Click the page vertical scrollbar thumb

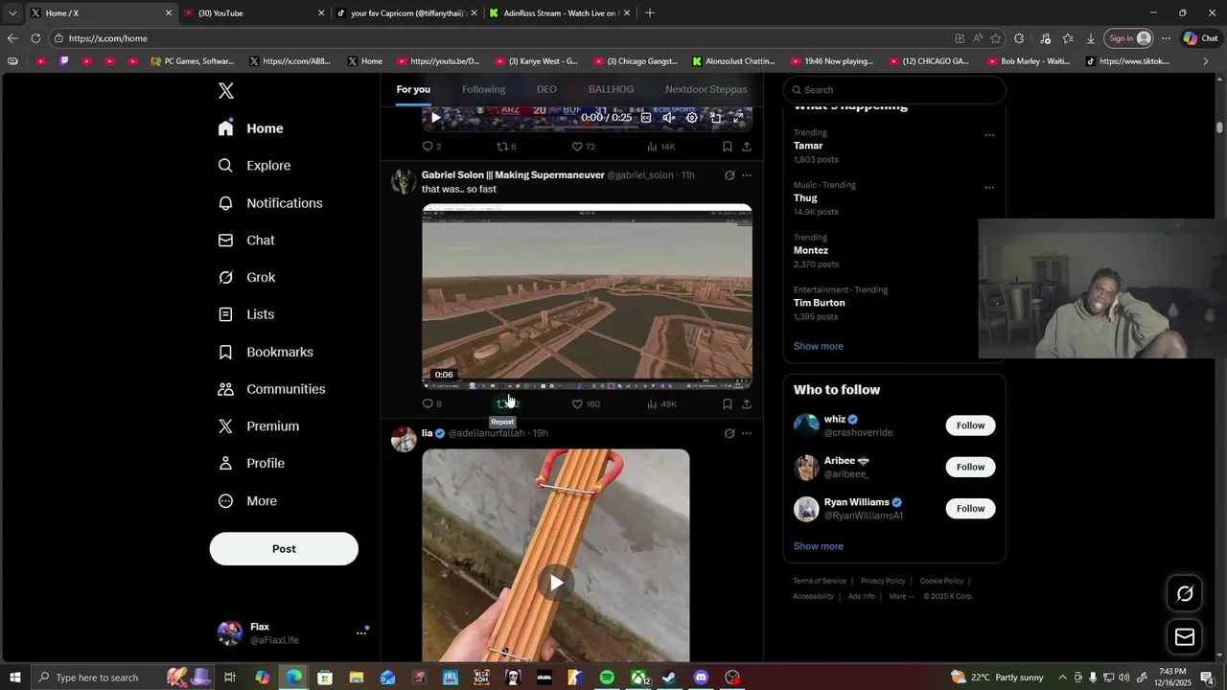click(1219, 127)
